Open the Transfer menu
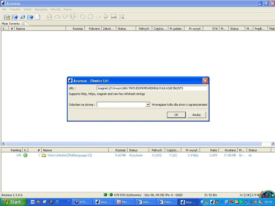Image resolution: width=275 pixels, height=206 pixels. (x=15, y=9)
